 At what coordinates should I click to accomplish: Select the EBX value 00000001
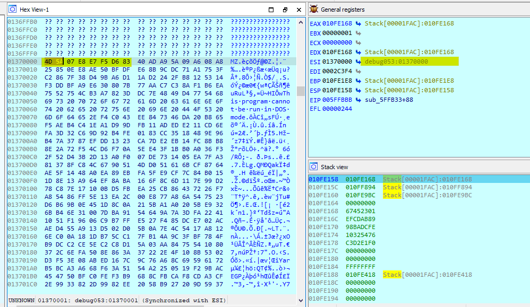click(x=337, y=33)
